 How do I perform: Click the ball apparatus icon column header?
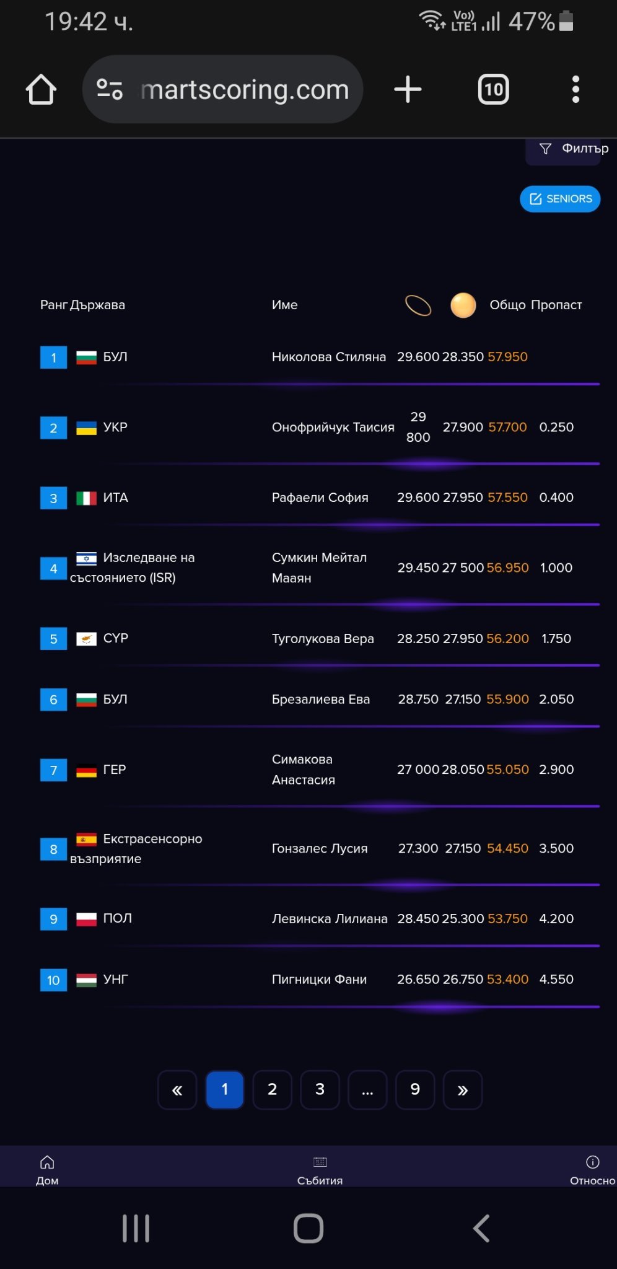(x=463, y=305)
